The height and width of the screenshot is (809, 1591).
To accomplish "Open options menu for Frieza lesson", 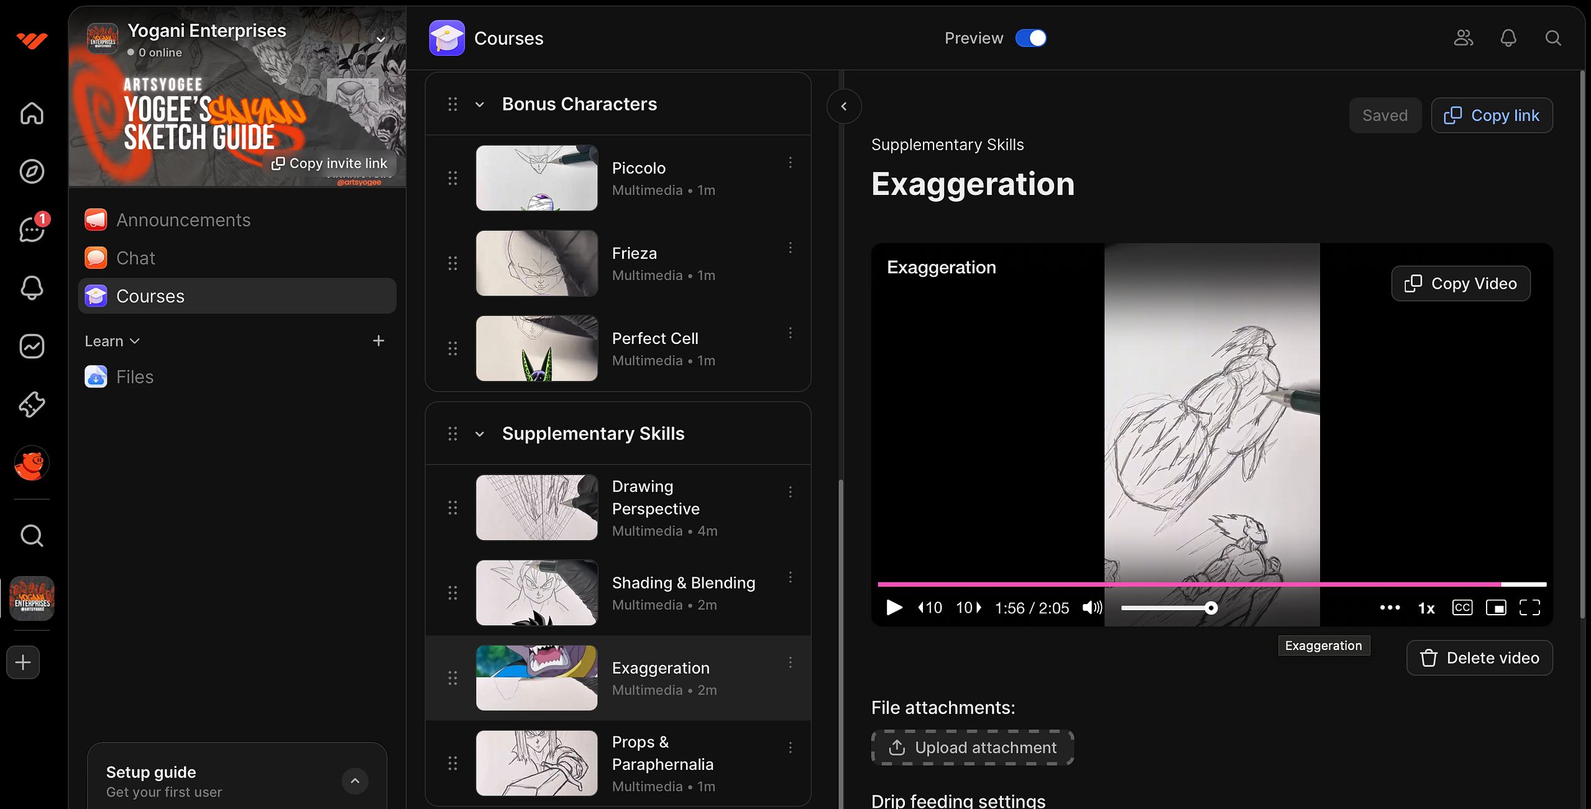I will [x=791, y=248].
